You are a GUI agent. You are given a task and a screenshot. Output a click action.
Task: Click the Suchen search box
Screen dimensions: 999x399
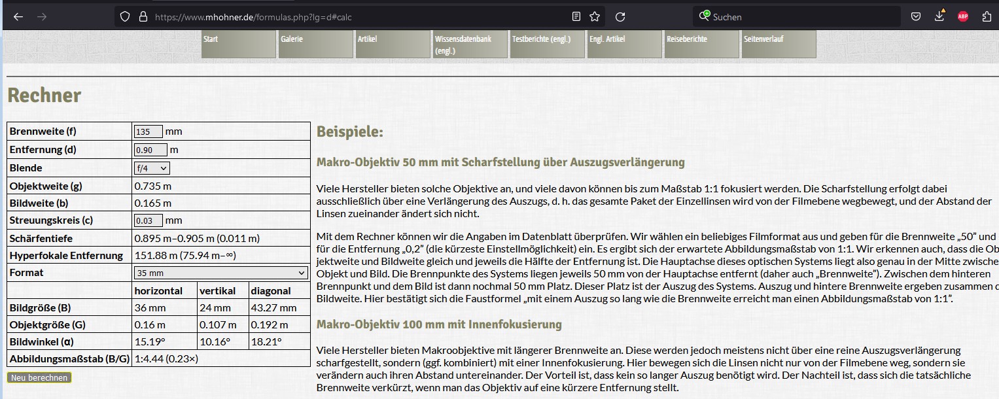click(x=797, y=17)
